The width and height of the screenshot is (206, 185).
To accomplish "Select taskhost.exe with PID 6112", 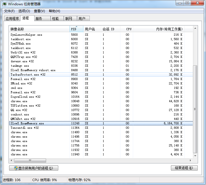I will 101,48.
